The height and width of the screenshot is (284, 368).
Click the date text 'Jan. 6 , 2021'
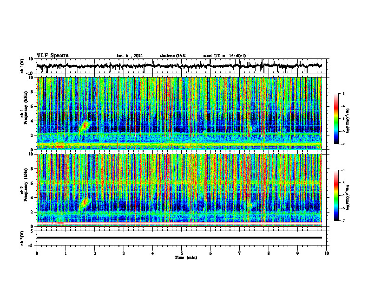pos(130,56)
